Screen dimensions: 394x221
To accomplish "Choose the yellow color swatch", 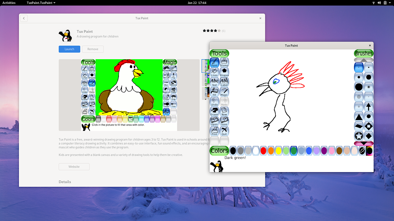I will click(279, 151).
